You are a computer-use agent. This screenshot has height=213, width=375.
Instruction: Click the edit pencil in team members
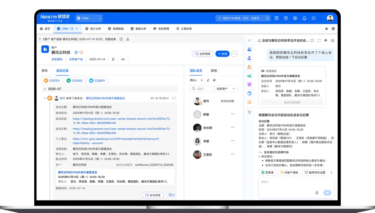point(208,80)
